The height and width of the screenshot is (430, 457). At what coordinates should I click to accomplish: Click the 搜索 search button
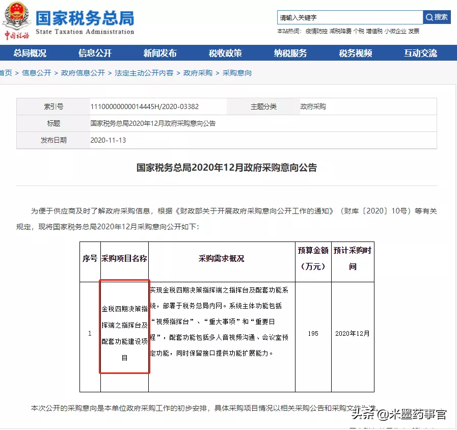click(x=437, y=17)
